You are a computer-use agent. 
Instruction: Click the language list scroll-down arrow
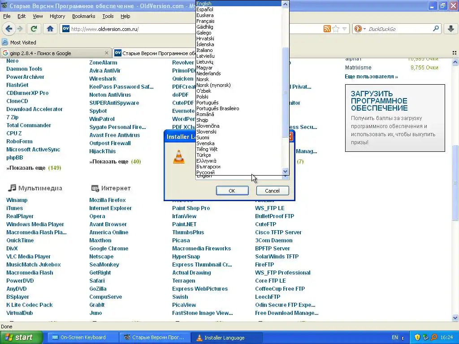coord(285,171)
